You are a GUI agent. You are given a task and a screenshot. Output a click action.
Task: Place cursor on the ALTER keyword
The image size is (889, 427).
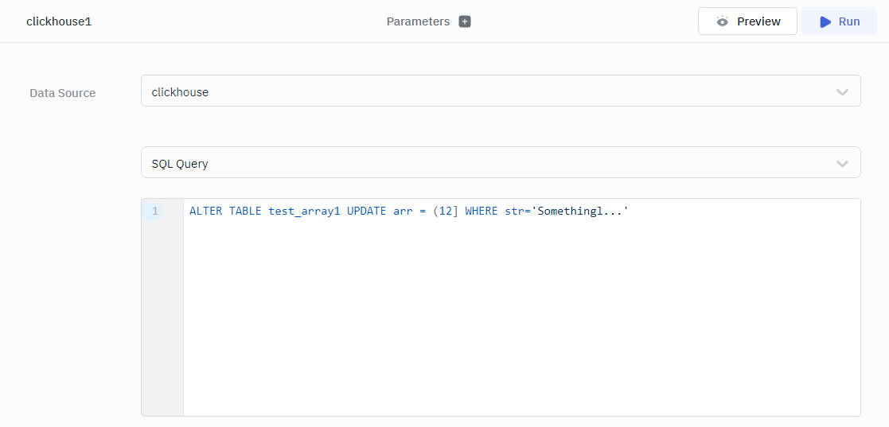(x=205, y=211)
